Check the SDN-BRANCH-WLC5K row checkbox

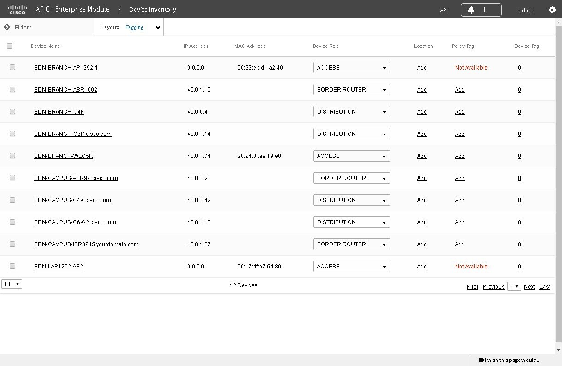coord(12,156)
